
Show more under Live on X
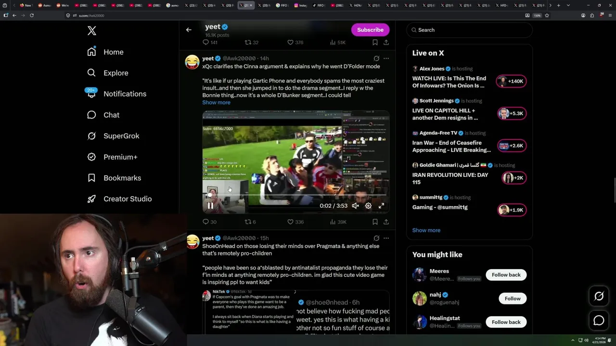[426, 230]
